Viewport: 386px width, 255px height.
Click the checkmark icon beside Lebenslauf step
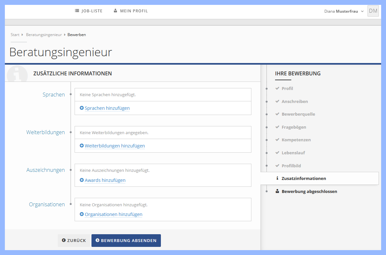(x=278, y=153)
